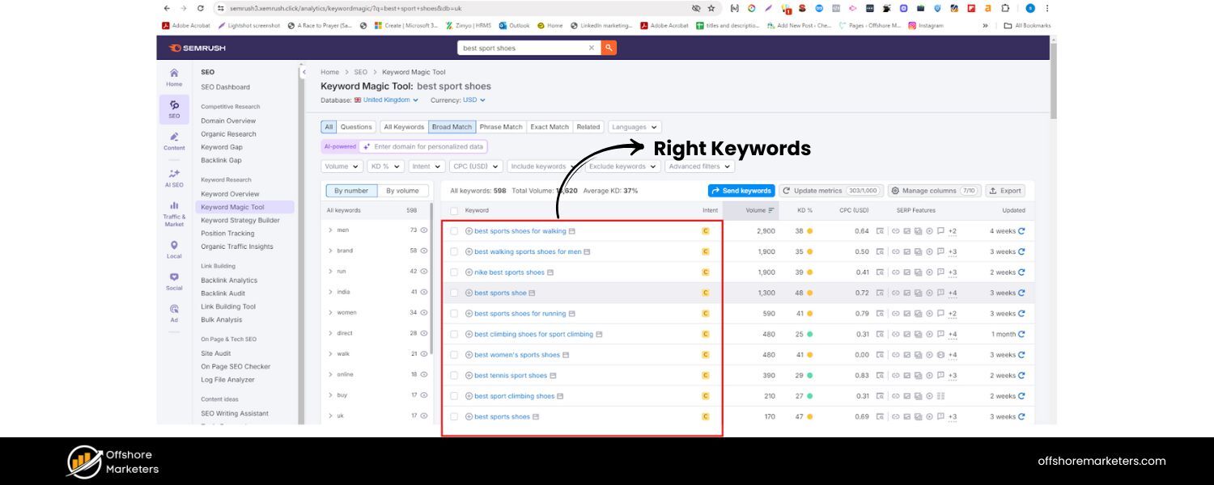Viewport: 1214px width, 485px height.
Task: Open the best climbing shoes for sport climbing keyword
Action: pos(534,334)
